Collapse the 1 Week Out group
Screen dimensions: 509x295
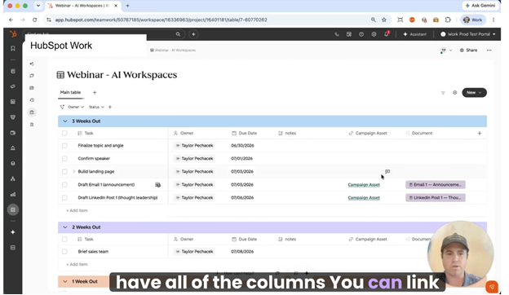click(x=65, y=281)
